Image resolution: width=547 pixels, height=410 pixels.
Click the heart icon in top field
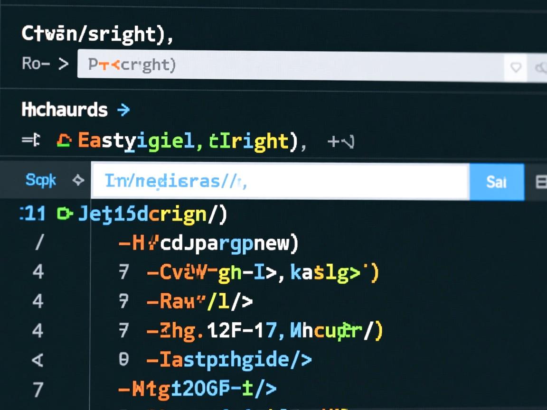pyautogui.click(x=516, y=67)
